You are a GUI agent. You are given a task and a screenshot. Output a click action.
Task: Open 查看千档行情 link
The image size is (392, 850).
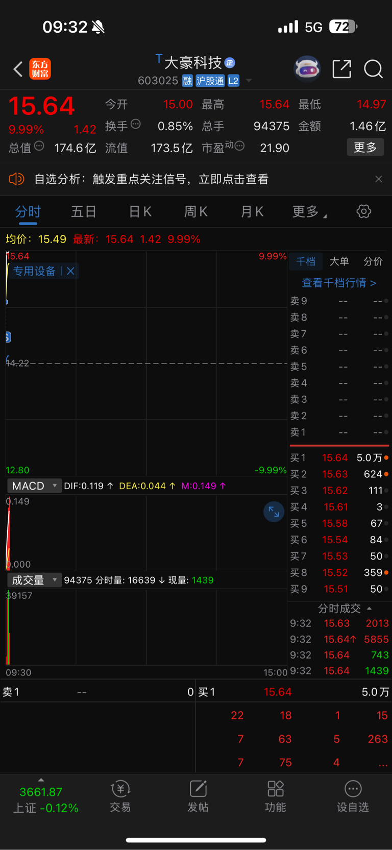tap(339, 282)
